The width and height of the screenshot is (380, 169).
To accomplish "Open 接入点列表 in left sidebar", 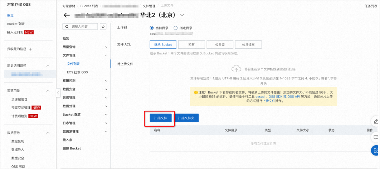I will coord(15,32).
